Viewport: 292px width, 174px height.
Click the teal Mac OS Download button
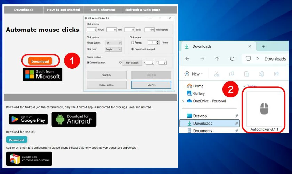point(17,140)
